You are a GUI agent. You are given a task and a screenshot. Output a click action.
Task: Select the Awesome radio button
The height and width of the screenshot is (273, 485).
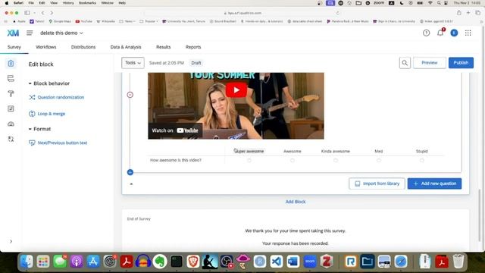click(293, 160)
